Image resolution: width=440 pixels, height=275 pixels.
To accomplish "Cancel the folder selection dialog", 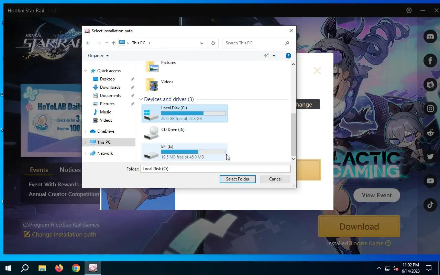I will click(275, 179).
